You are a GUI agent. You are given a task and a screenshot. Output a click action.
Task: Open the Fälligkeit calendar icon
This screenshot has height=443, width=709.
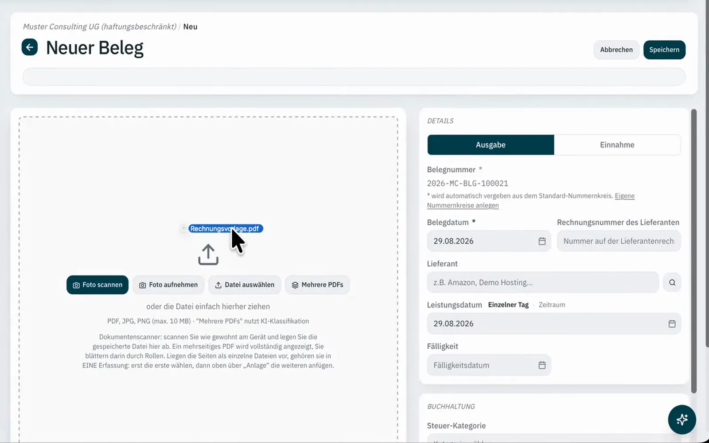tap(542, 365)
